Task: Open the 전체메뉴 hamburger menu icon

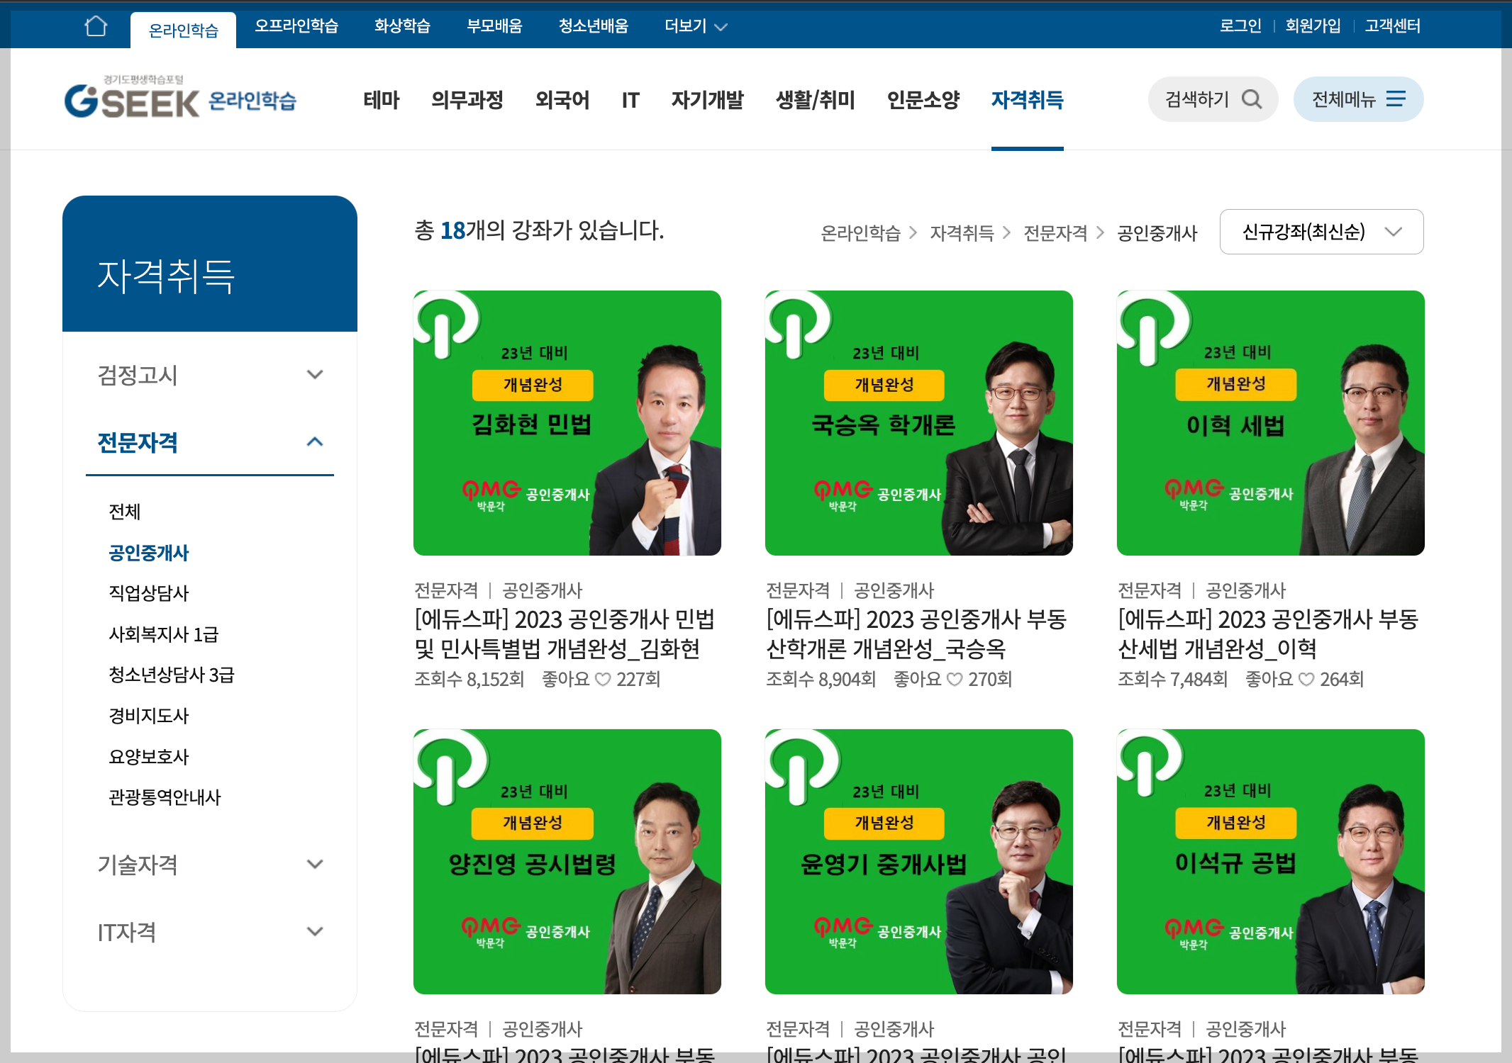Action: point(1396,99)
